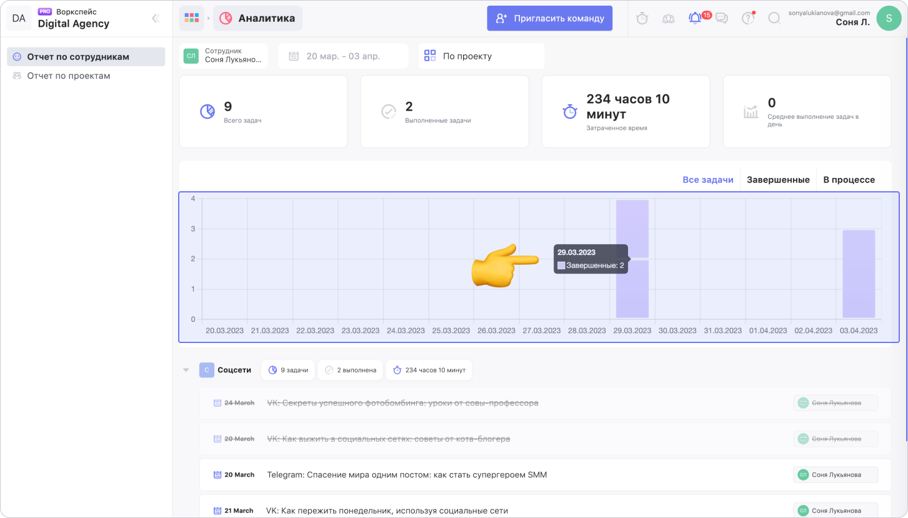The height and width of the screenshot is (518, 908).
Task: Click the timer stopwatch icon in header
Action: click(x=642, y=19)
